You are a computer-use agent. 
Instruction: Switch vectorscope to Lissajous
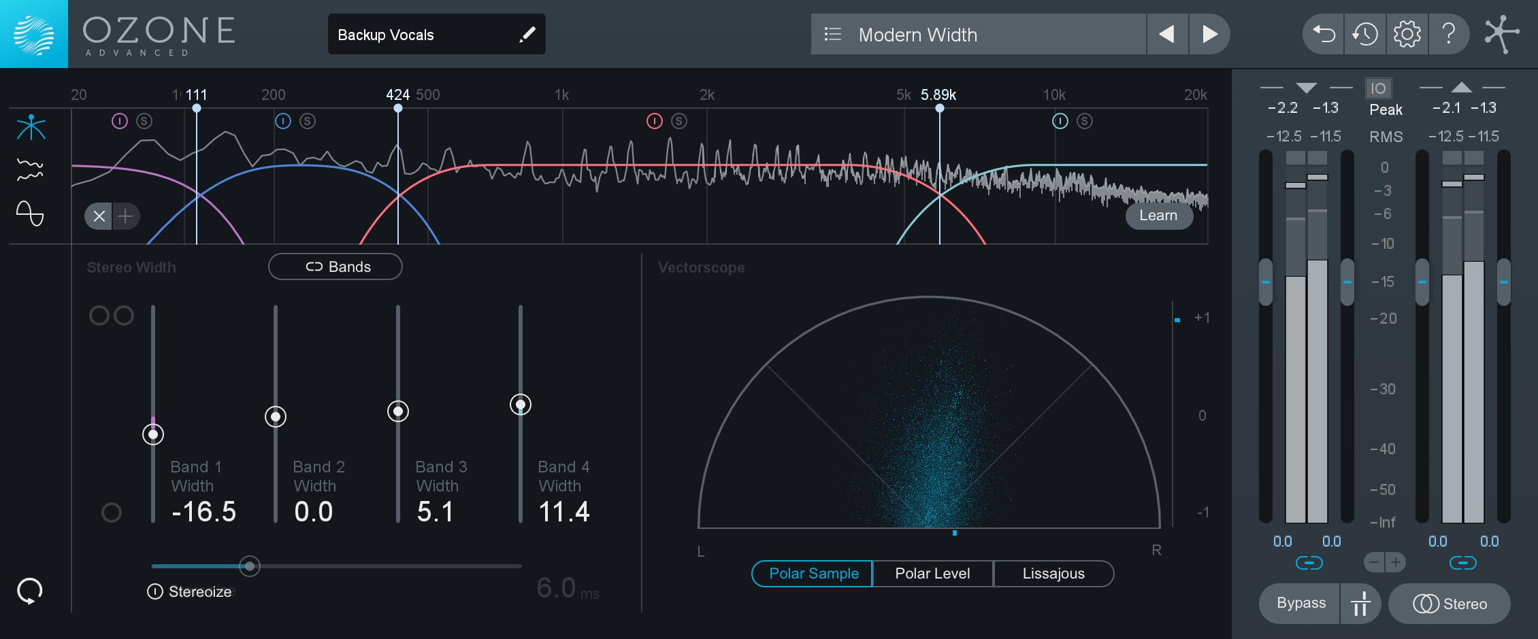click(1053, 573)
